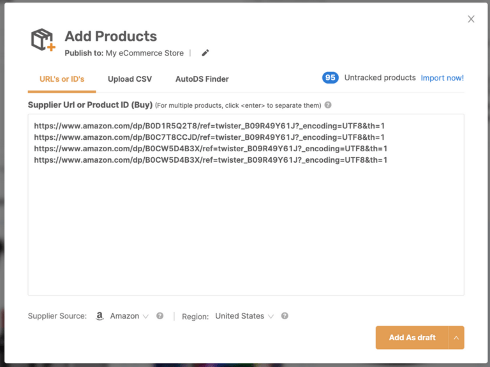
Task: Click the Add As draft button
Action: point(412,338)
